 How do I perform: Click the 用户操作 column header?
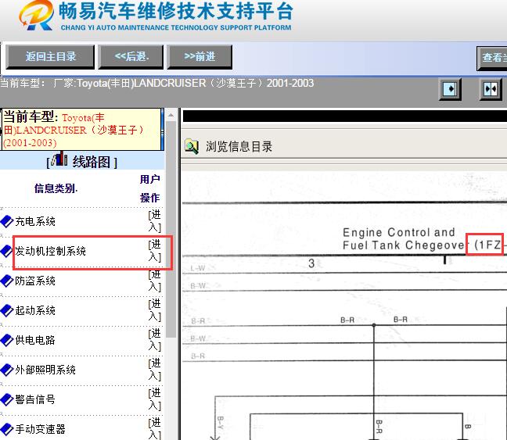(149, 188)
